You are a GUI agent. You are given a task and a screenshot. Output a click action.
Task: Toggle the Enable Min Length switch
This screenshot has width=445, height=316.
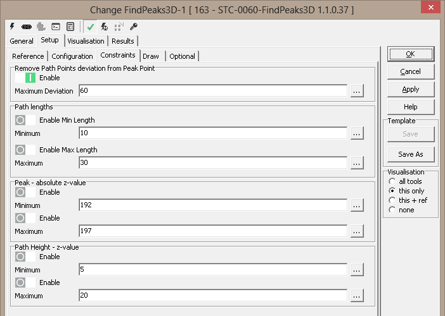[25, 120]
